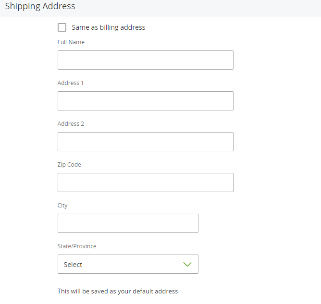Click the 'Select' placeholder text in dropdown
The image size is (321, 304).
(x=73, y=265)
